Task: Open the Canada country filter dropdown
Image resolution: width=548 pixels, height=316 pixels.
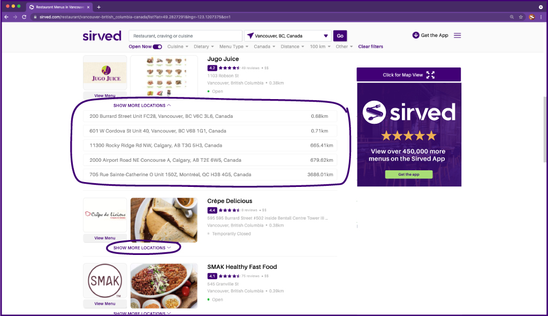Action: tap(264, 47)
